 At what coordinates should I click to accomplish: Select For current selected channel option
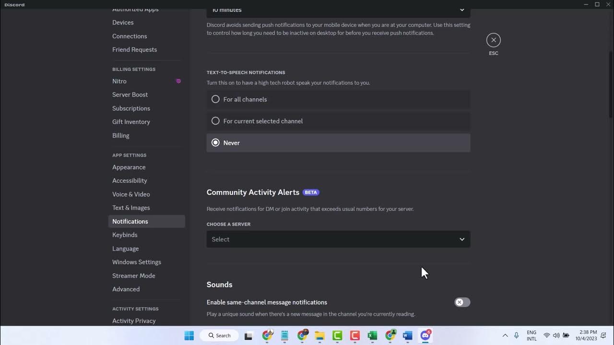point(338,121)
